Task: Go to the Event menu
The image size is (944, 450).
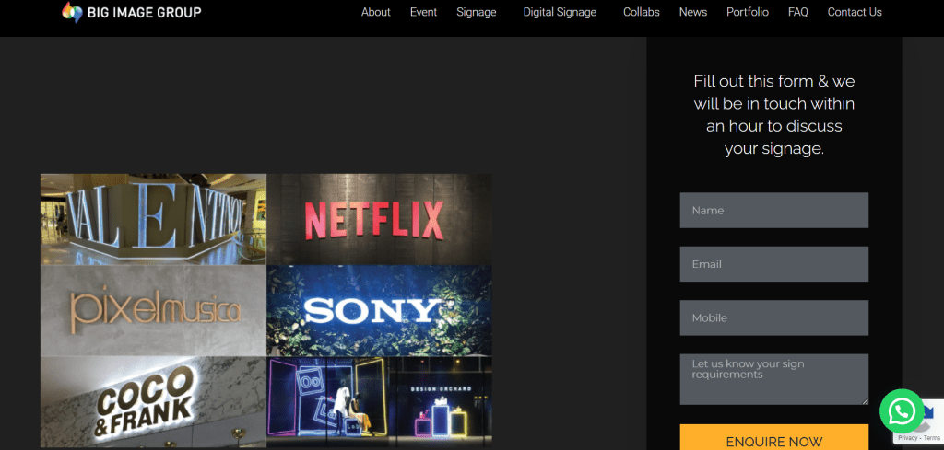Action: 423,12
